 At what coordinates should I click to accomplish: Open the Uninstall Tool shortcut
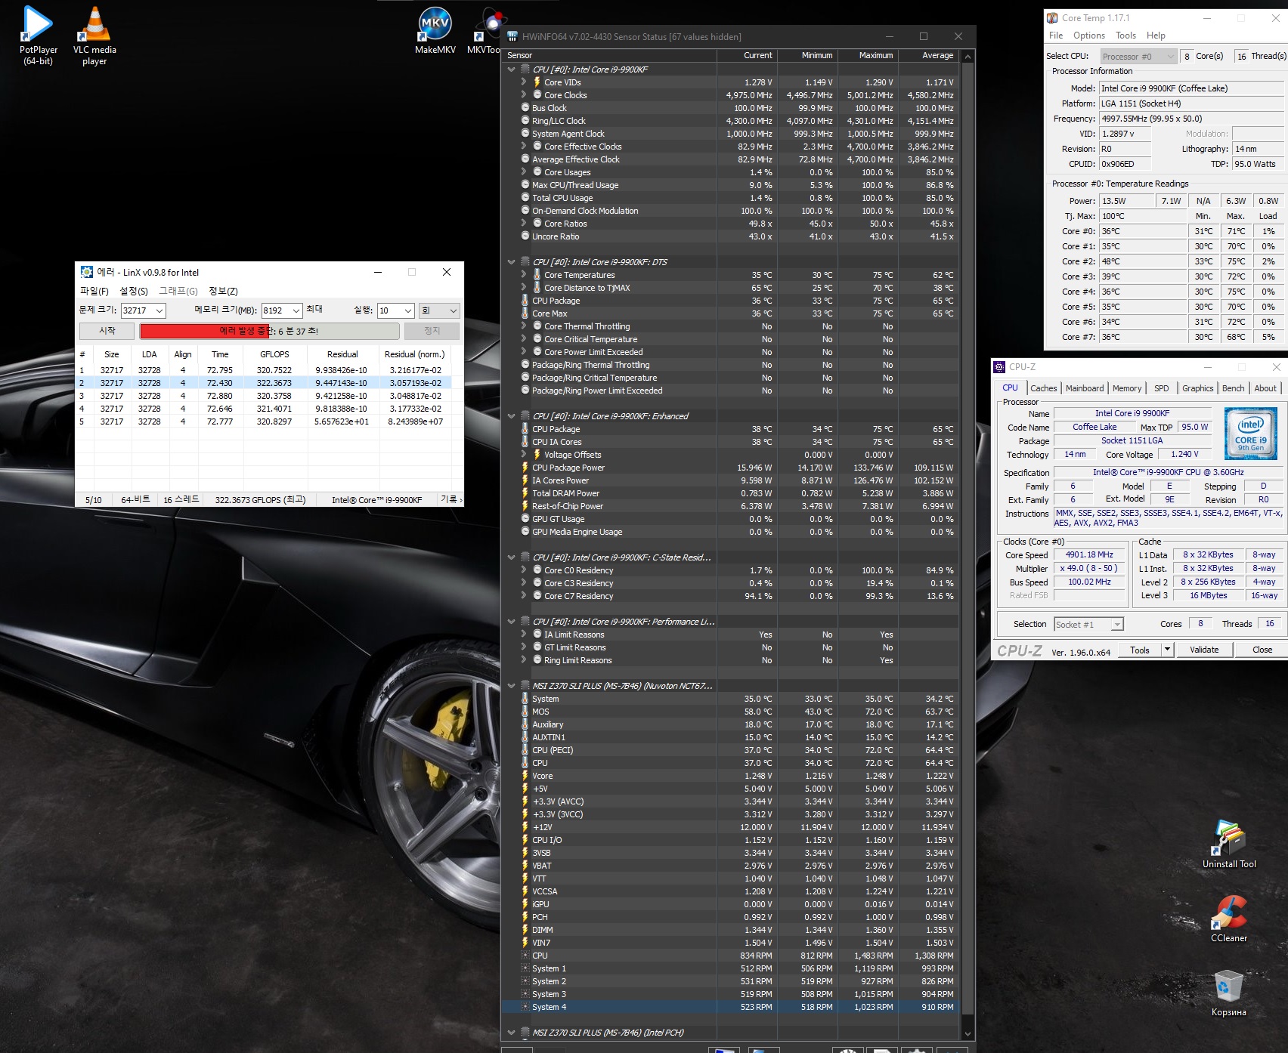pyautogui.click(x=1229, y=838)
